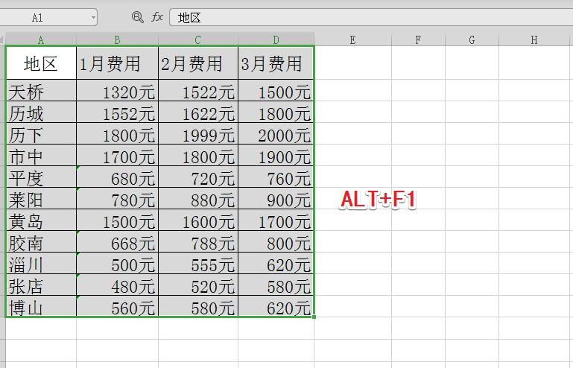This screenshot has height=368, width=573.
Task: Click the cell with 555元
Action: pyautogui.click(x=198, y=263)
